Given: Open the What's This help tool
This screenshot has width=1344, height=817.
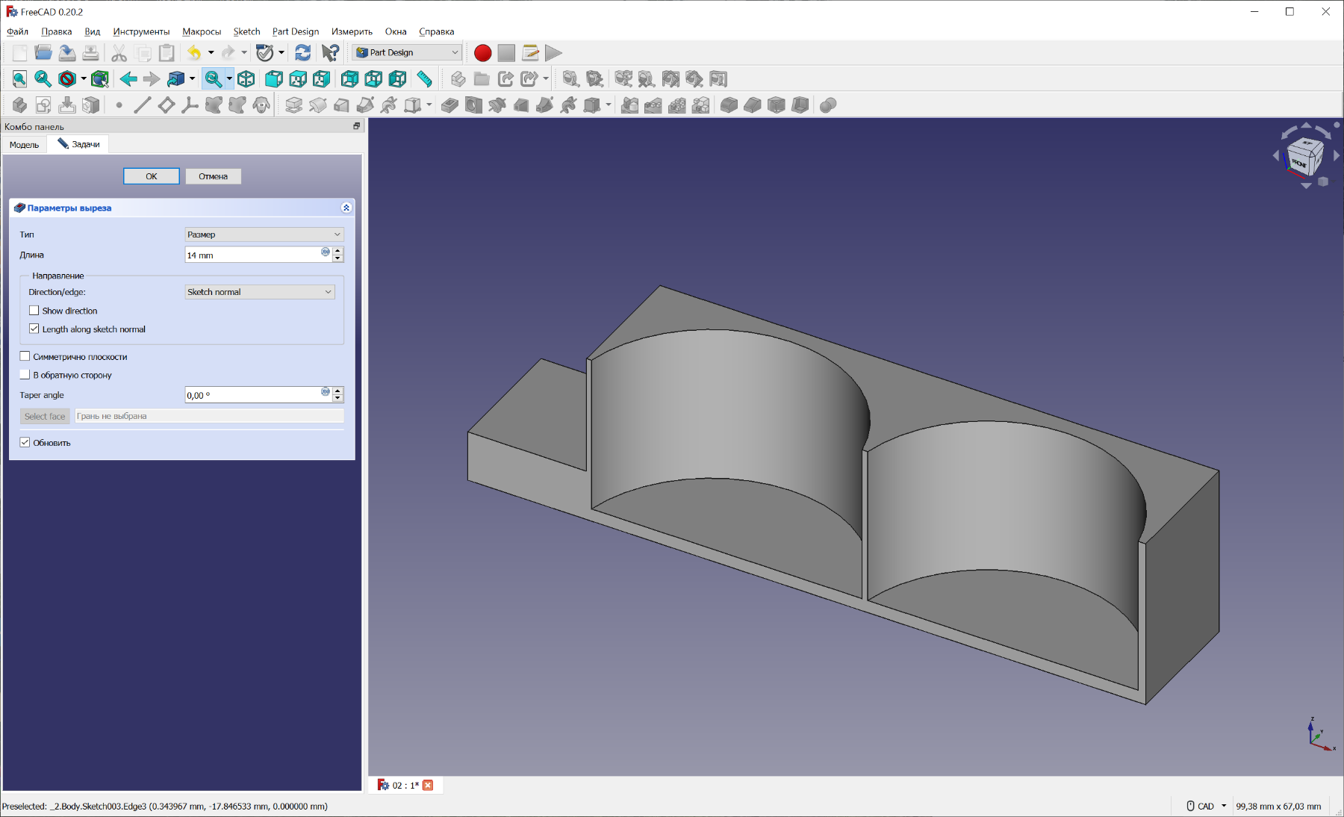Looking at the screenshot, I should click(x=330, y=53).
